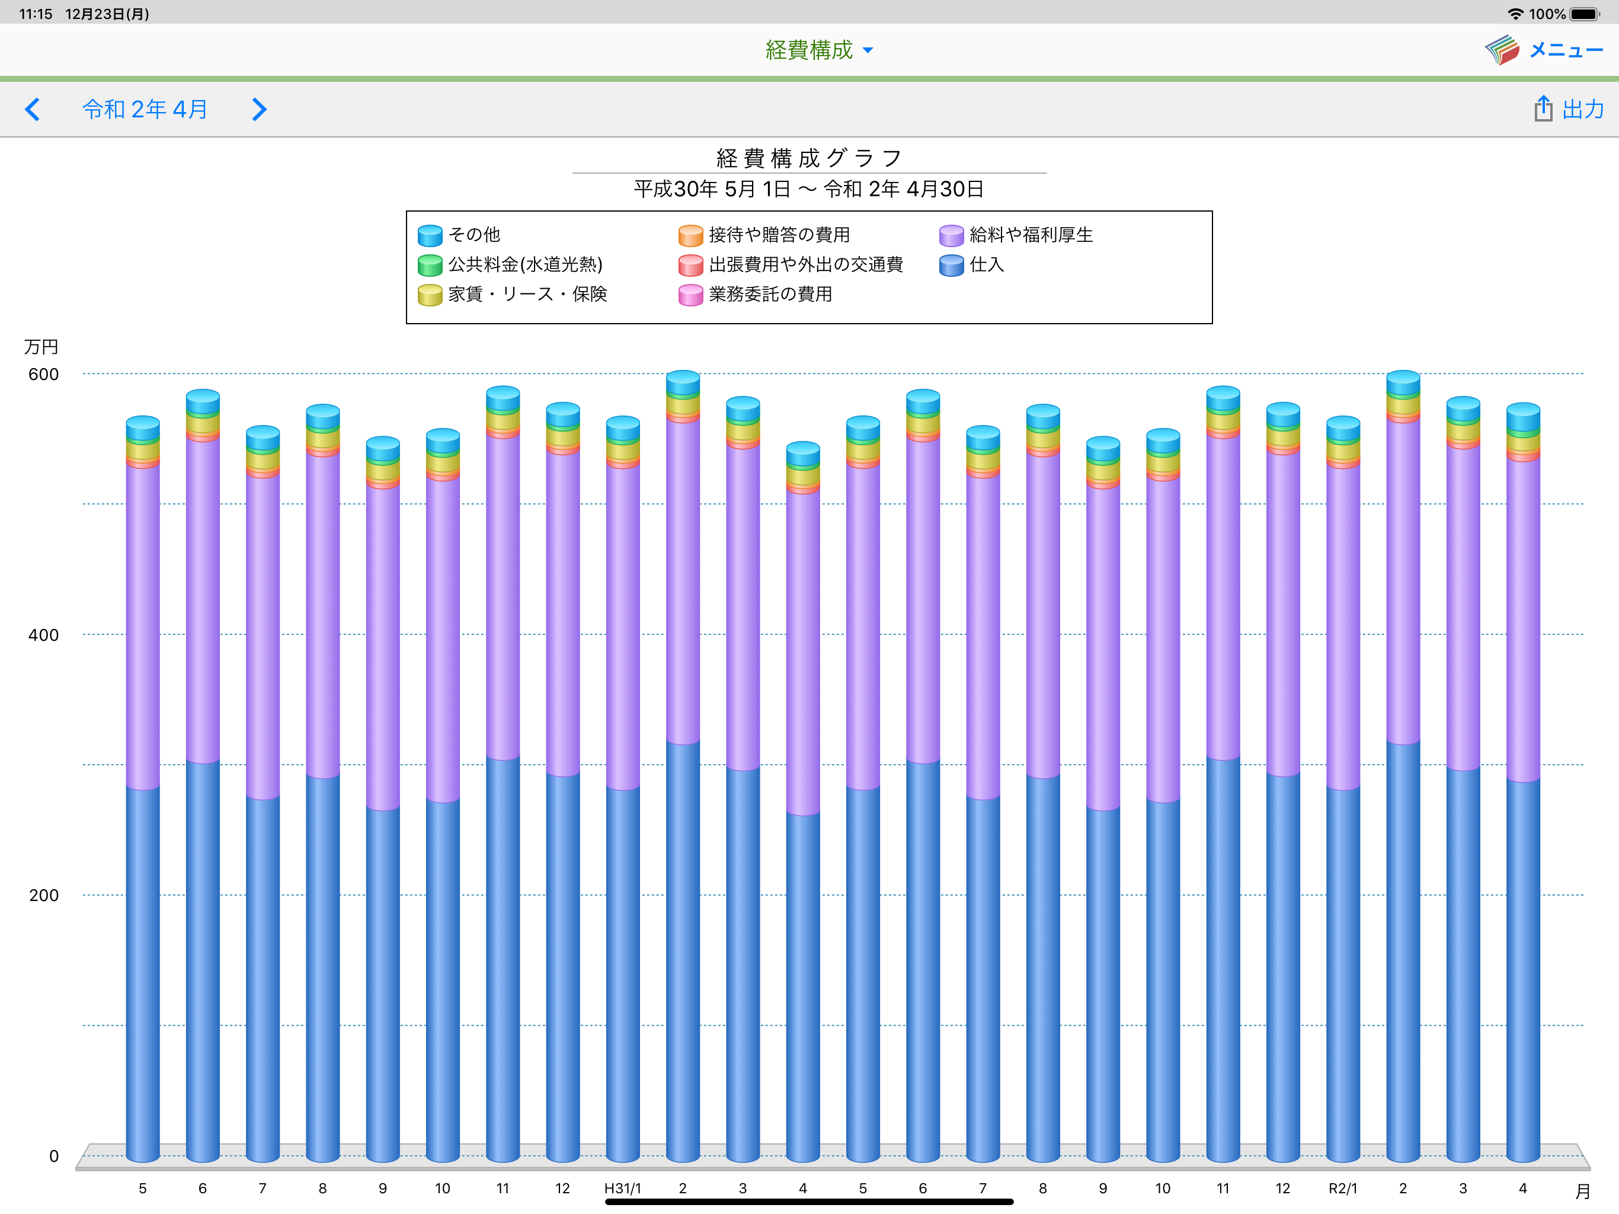The image size is (1619, 1214).
Task: Tap the H31/1 month bar
Action: coord(622,788)
